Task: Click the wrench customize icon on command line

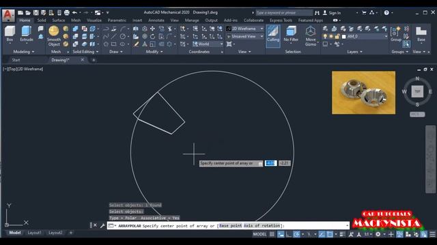Action: tap(102, 225)
